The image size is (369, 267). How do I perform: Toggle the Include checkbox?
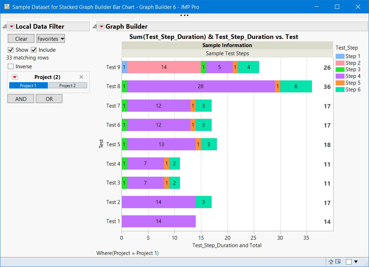pos(34,50)
